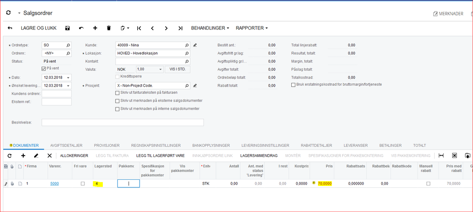
Task: Click the LAGRE OG LUKK button
Action: click(38, 28)
